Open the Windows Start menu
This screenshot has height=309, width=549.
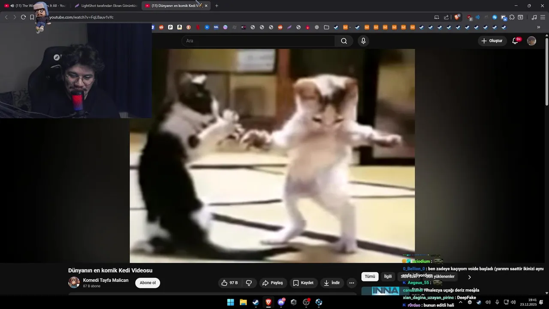[x=230, y=302]
